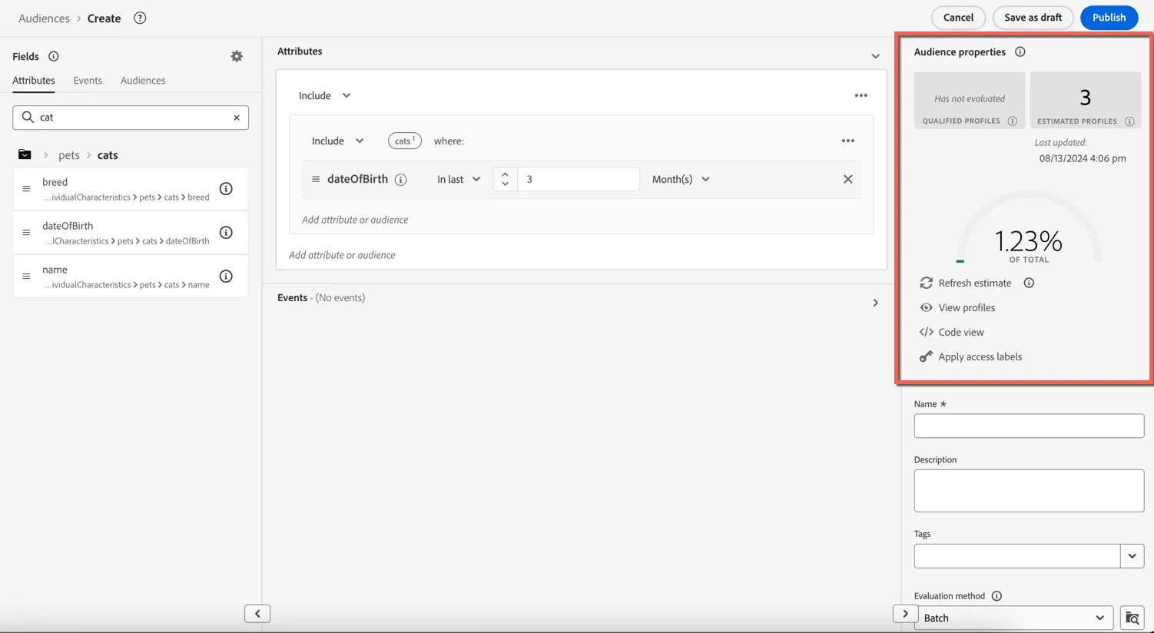Screen dimensions: 1154x633
Task: Collapse the left Fields panel
Action: pyautogui.click(x=257, y=614)
